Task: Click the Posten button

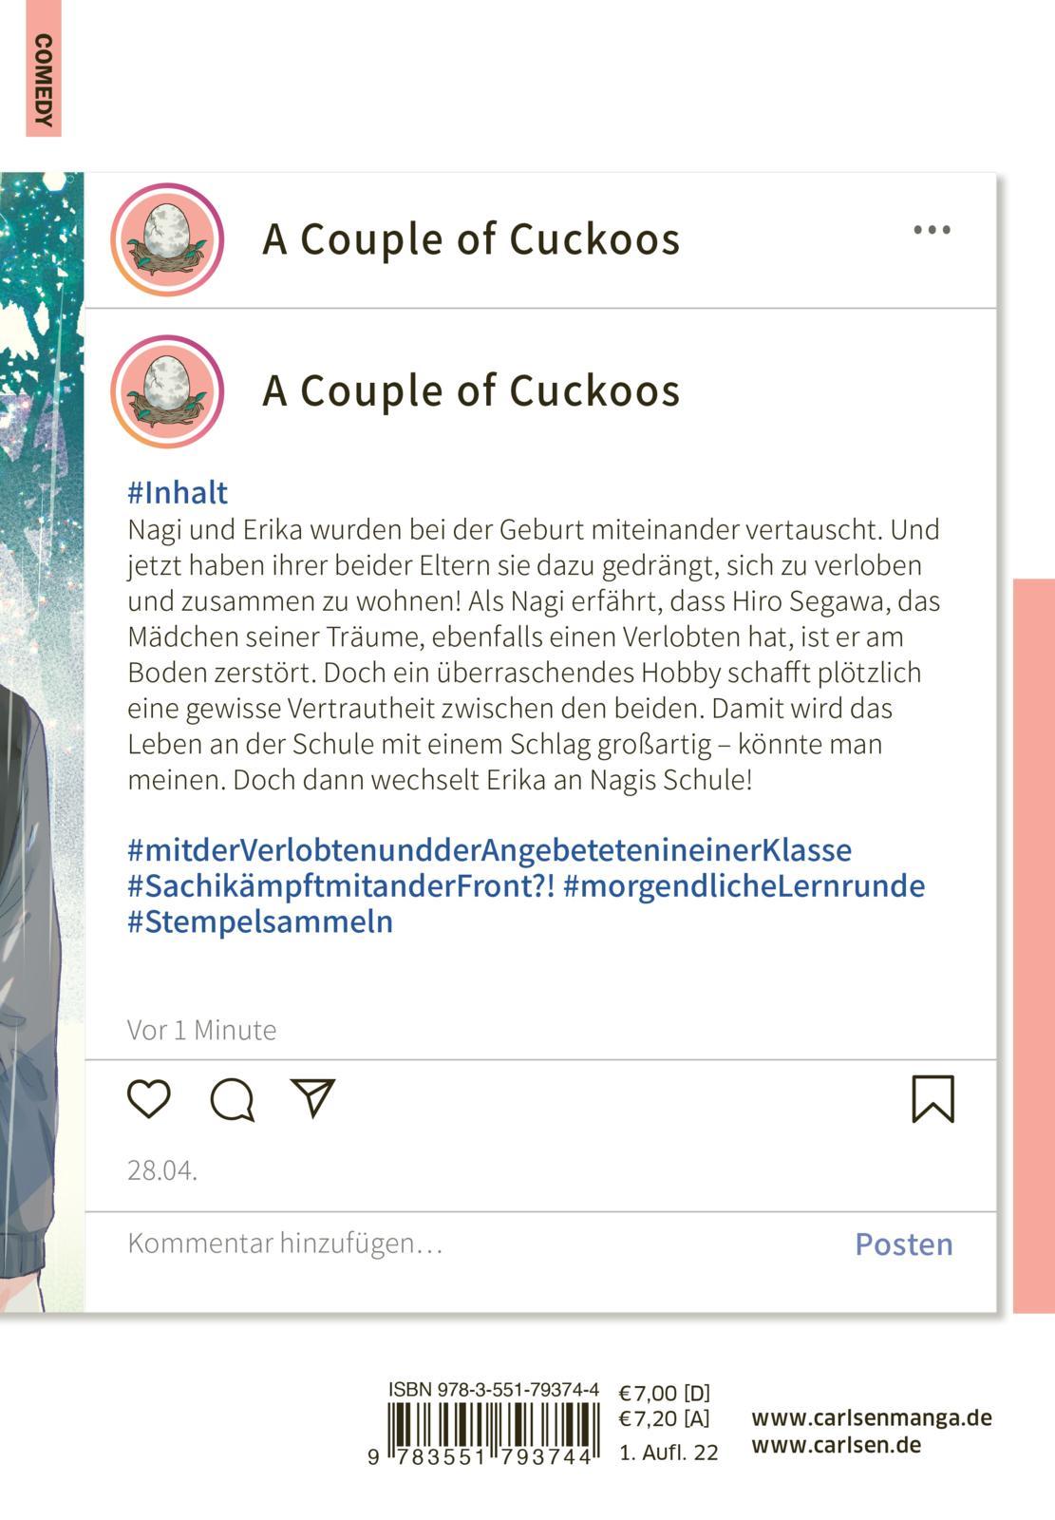Action: pos(903,1244)
